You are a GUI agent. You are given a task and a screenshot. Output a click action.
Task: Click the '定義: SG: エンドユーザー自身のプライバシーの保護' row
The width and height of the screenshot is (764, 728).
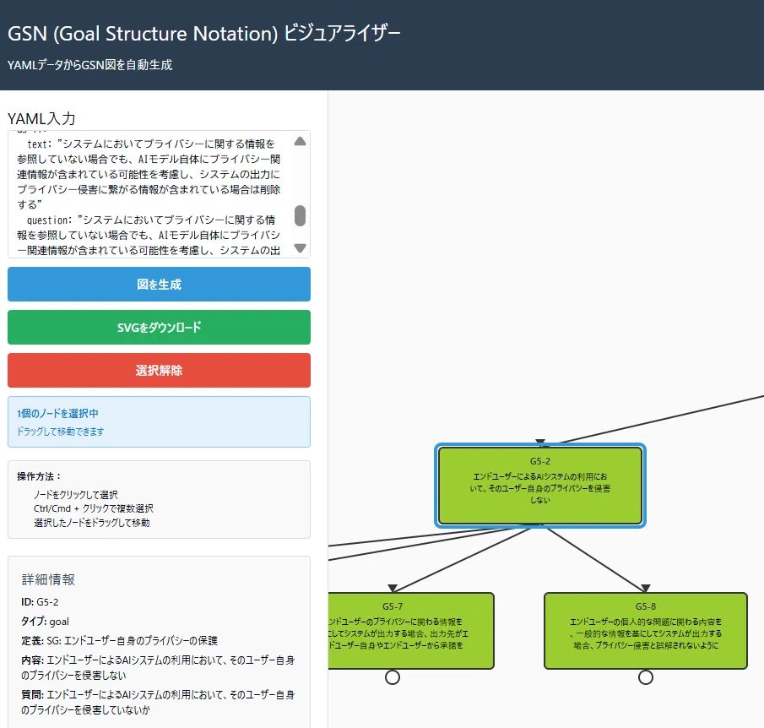(119, 641)
